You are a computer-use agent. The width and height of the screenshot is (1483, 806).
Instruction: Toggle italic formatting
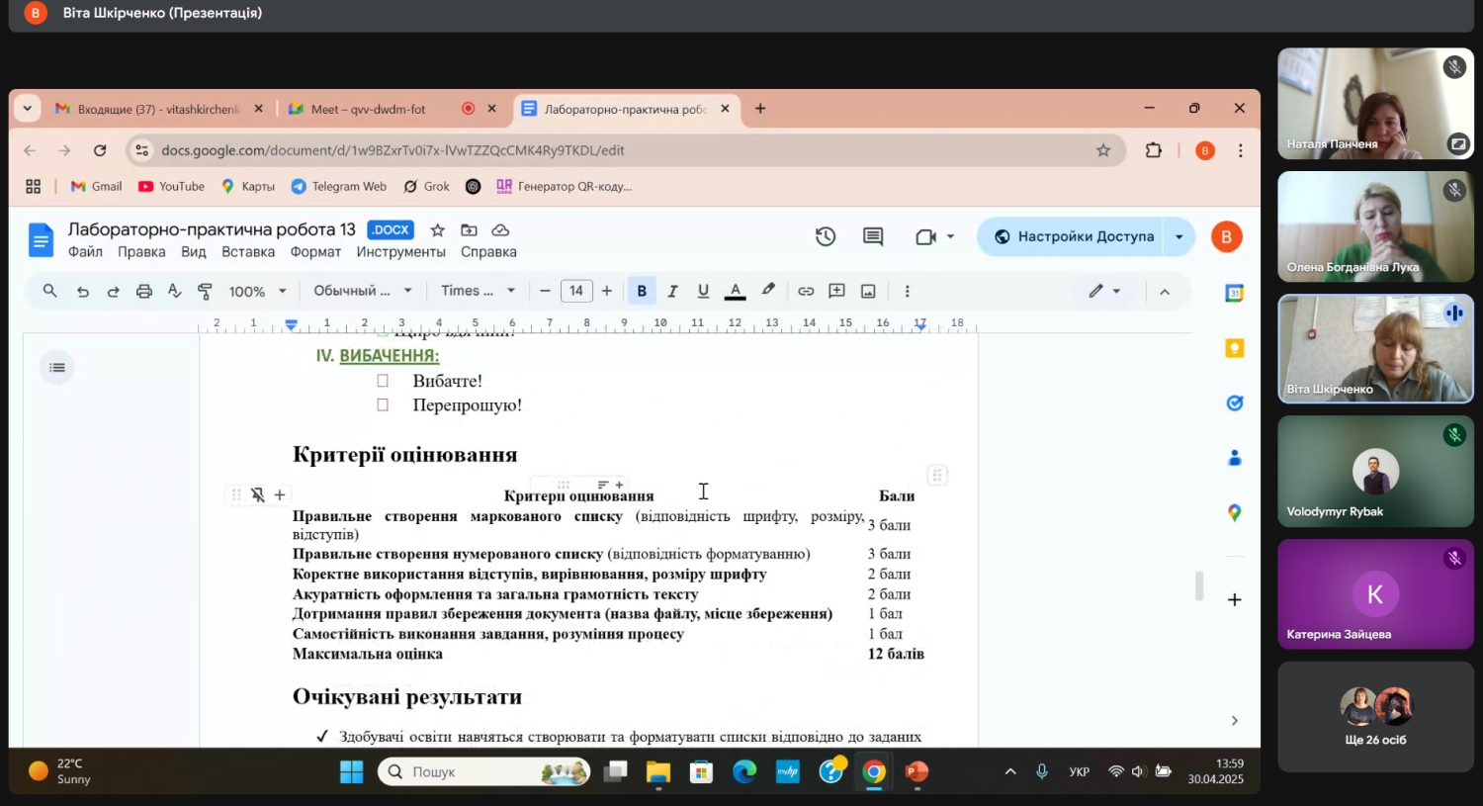tap(672, 291)
